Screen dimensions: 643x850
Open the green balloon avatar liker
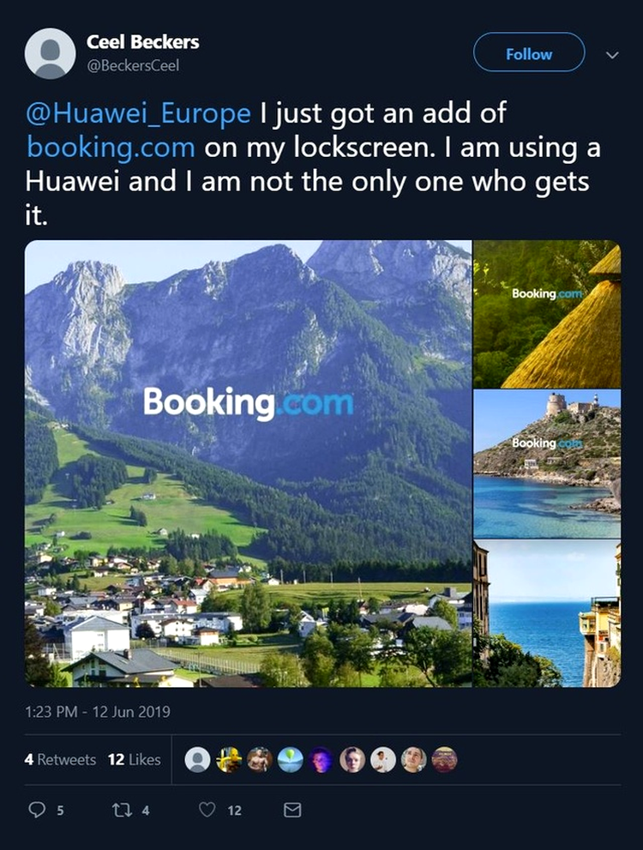pyautogui.click(x=291, y=759)
